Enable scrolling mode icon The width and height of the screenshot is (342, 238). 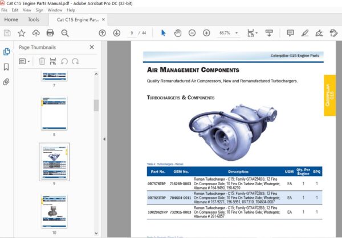pos(269,33)
